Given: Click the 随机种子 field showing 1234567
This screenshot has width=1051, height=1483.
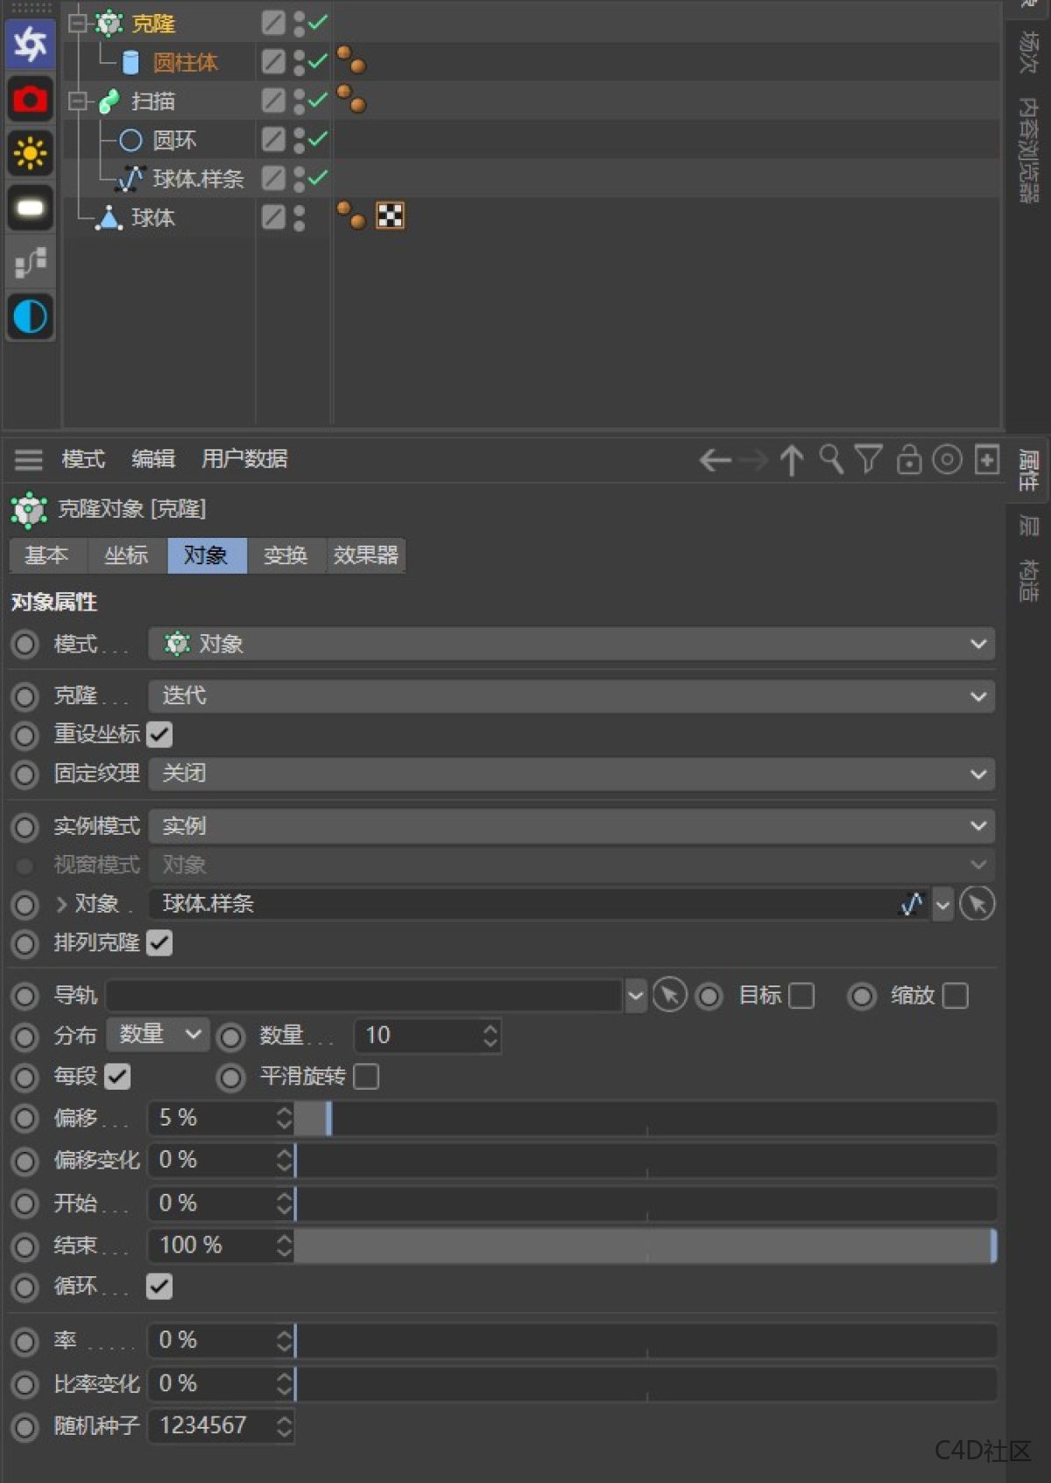Looking at the screenshot, I should (212, 1426).
